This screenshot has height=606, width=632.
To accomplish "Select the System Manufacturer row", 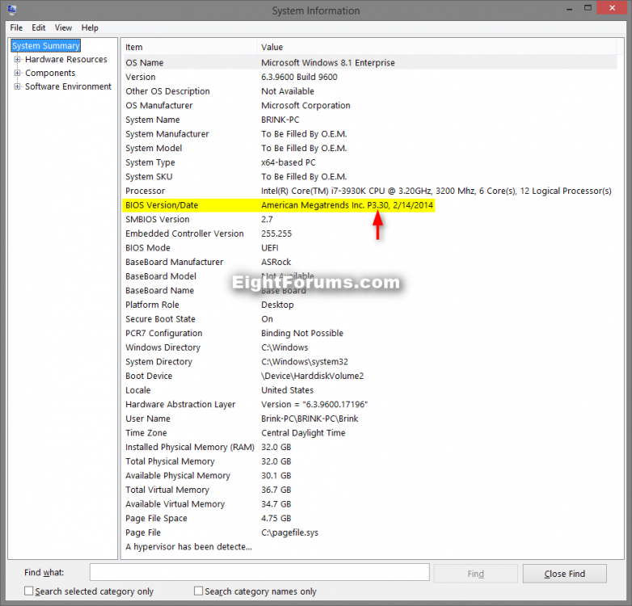I will [x=369, y=134].
